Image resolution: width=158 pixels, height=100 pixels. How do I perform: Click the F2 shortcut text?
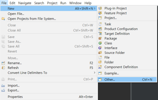[91, 63]
